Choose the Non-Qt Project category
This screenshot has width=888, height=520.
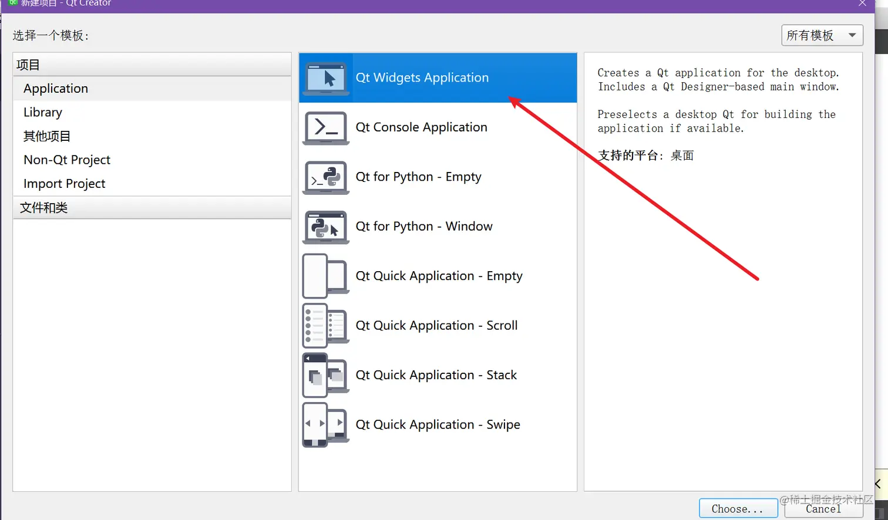click(152, 160)
